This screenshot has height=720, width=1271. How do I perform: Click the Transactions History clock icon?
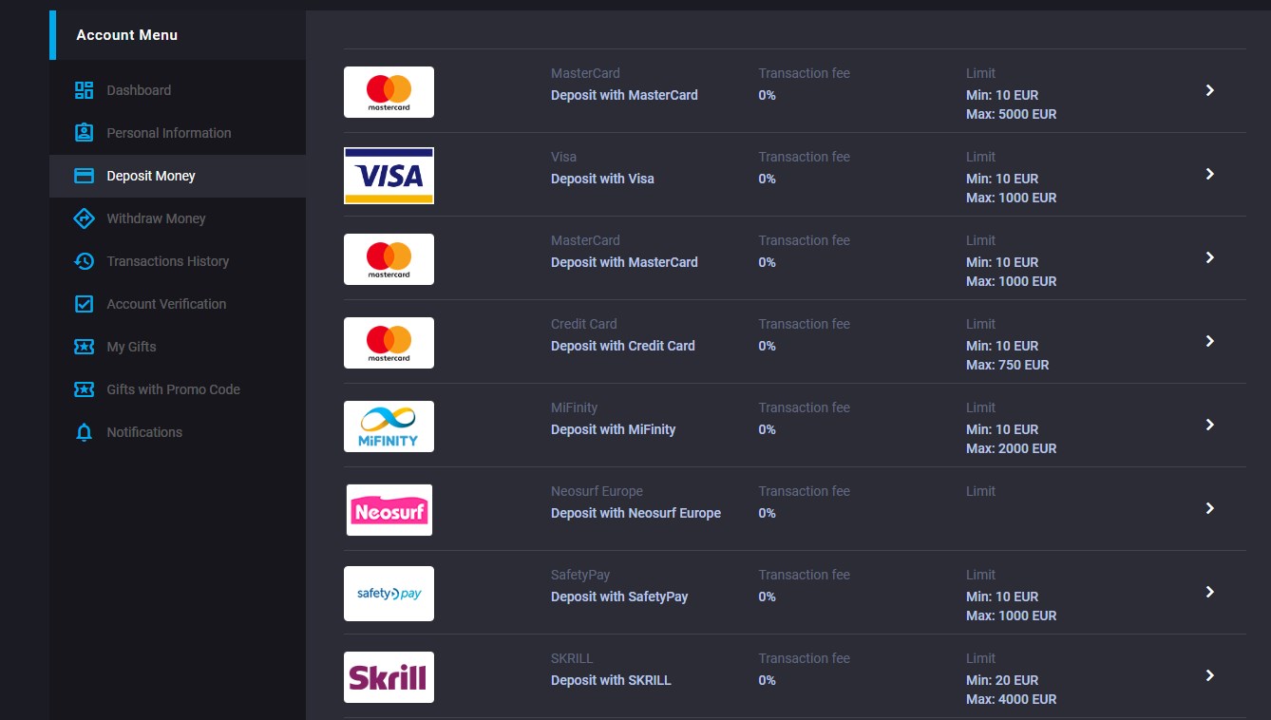84,261
